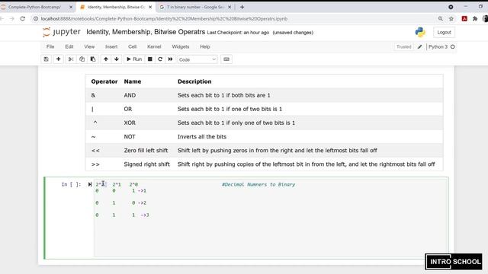
Task: Click the Last Checkpoint text
Action: [238, 32]
